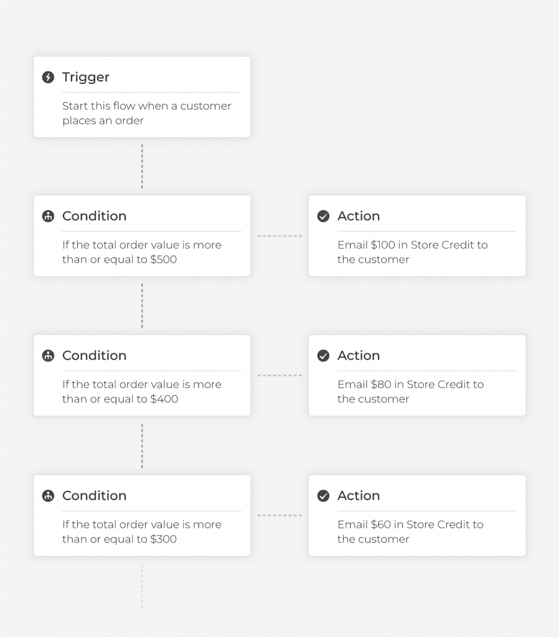Select the condition text for $300 threshold
The image size is (559, 637).
pos(142,531)
